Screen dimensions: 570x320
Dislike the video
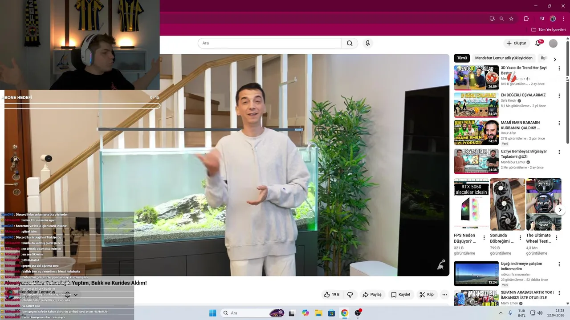350,295
